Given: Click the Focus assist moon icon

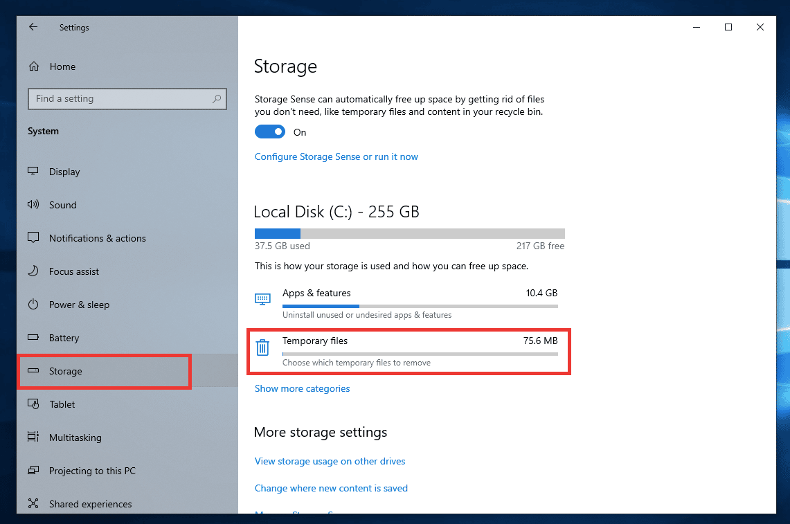Looking at the screenshot, I should click(33, 271).
